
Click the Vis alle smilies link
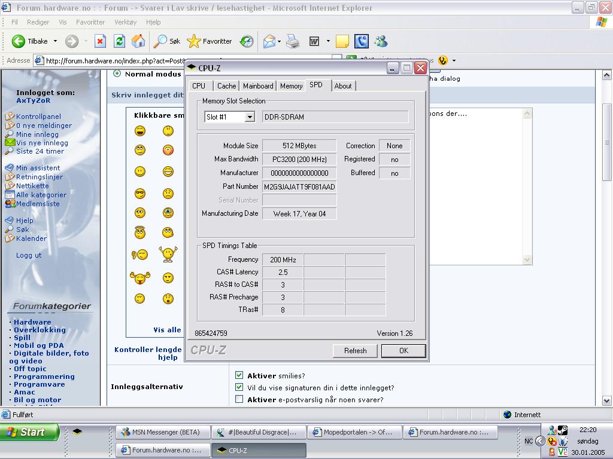168,330
